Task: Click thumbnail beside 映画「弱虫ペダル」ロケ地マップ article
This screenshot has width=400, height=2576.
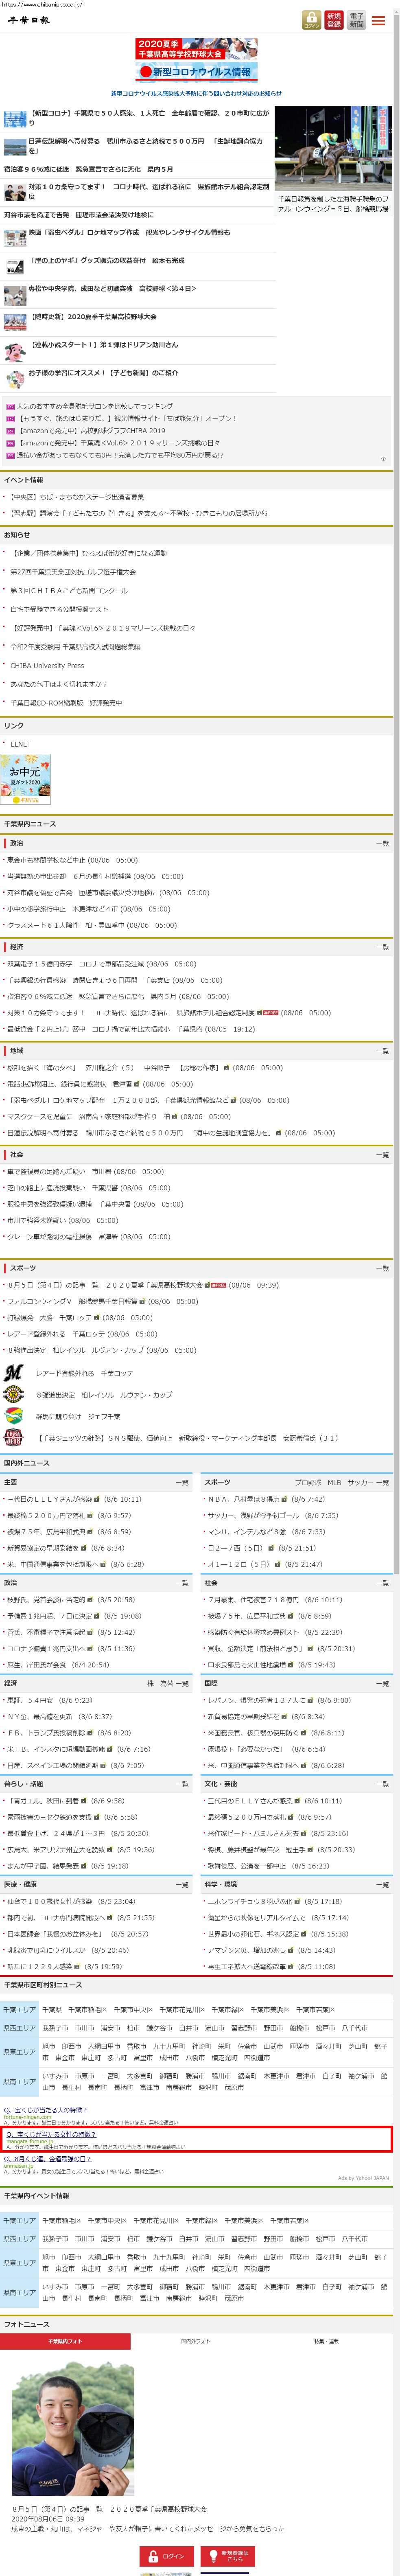Action: (x=15, y=238)
